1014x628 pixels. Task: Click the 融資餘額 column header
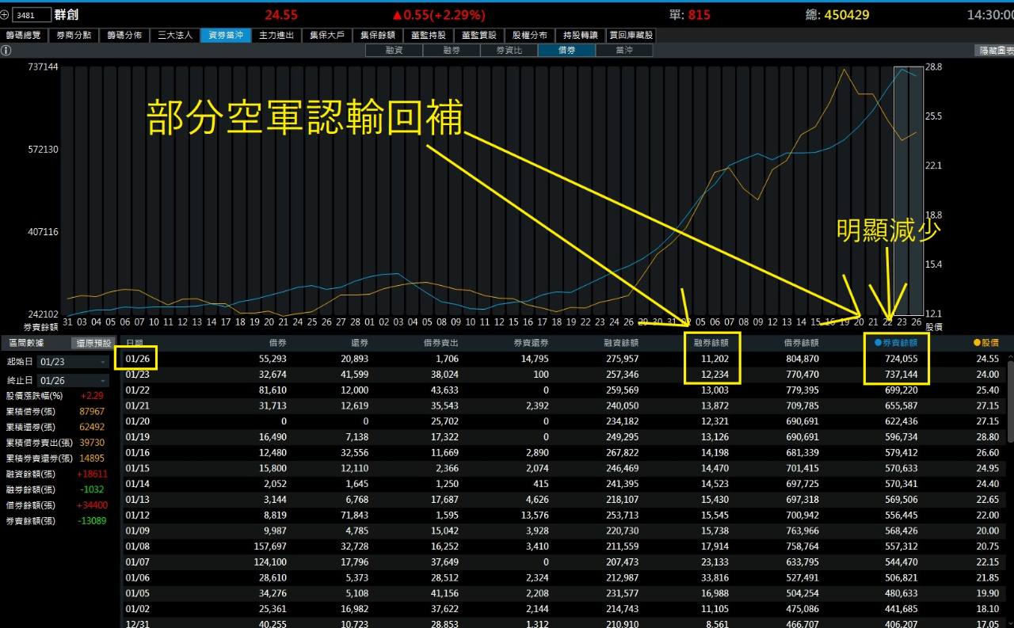pyautogui.click(x=619, y=343)
